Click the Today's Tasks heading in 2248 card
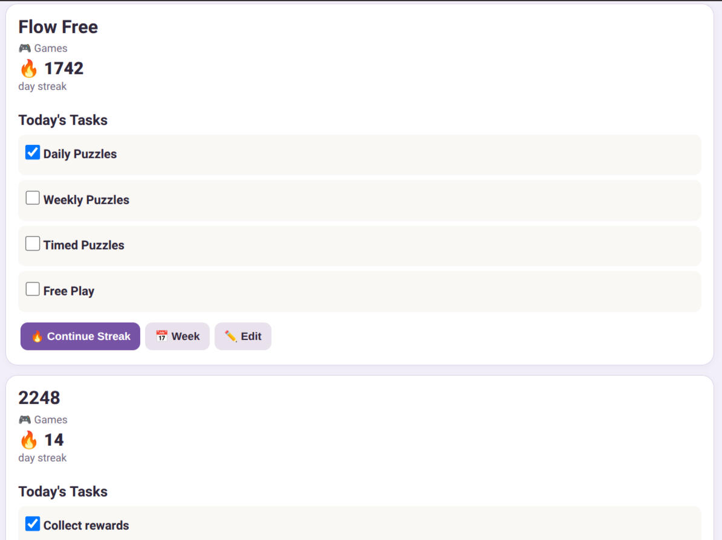Viewport: 722px width, 540px height. (63, 492)
